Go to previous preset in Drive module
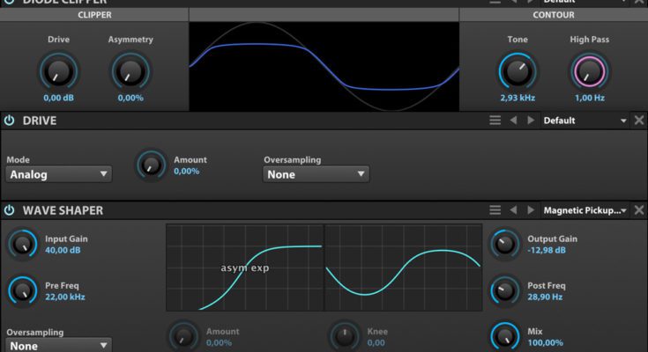 514,121
